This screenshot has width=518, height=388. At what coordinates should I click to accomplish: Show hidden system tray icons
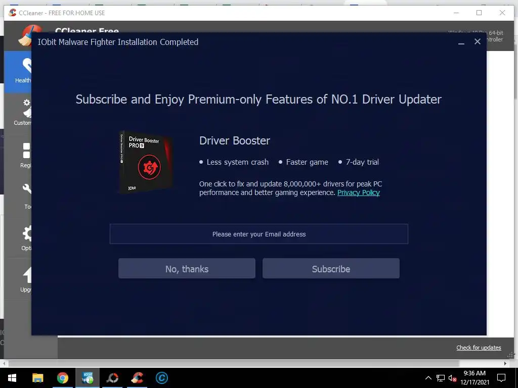428,378
